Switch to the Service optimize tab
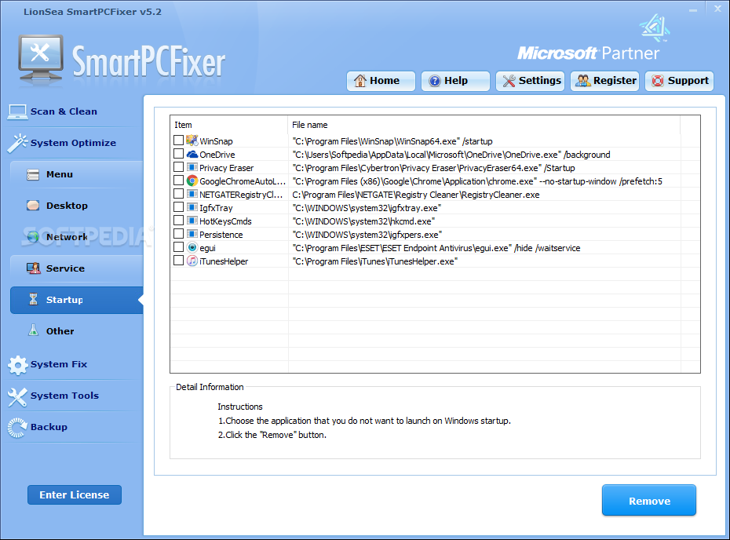 [x=76, y=268]
